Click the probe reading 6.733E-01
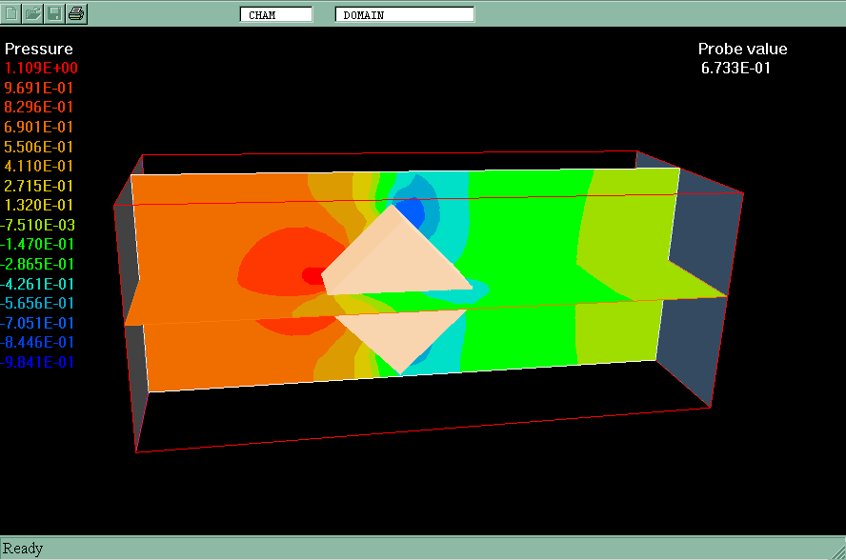846x560 pixels. tap(736, 69)
